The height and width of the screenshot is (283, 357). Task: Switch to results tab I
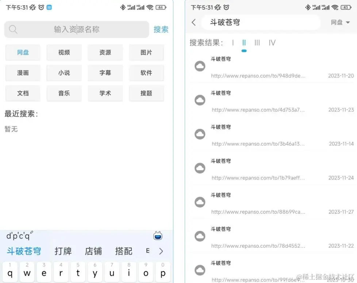233,43
